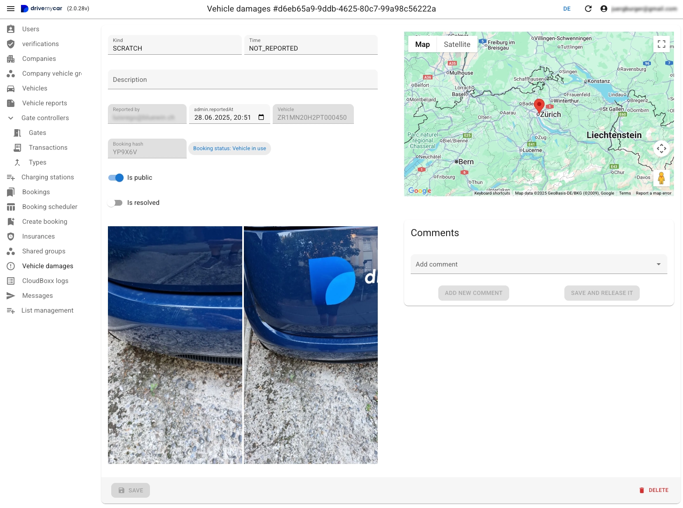The image size is (683, 508).
Task: Open the Kind SCRATCH selector
Action: 175,45
